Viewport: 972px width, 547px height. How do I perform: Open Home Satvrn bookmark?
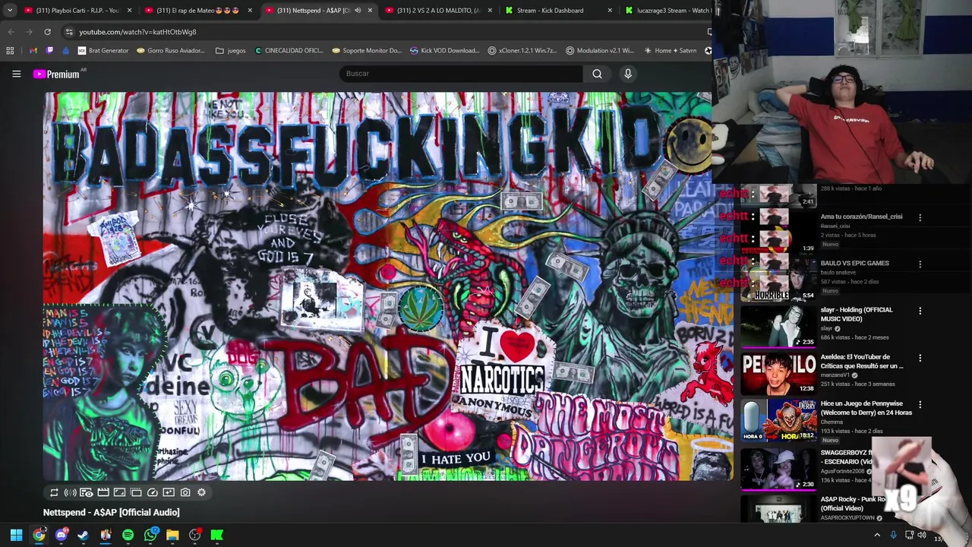pos(670,51)
